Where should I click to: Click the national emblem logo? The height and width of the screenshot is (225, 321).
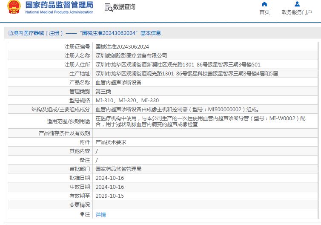pyautogui.click(x=14, y=7)
